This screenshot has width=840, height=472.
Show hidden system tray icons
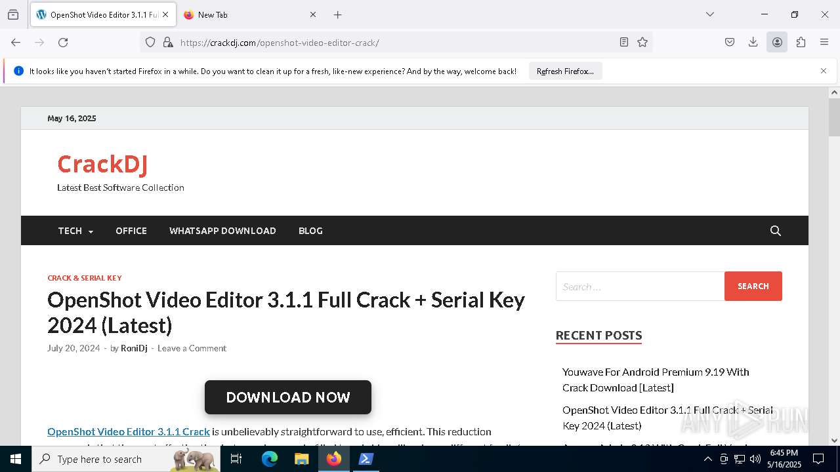pos(708,459)
